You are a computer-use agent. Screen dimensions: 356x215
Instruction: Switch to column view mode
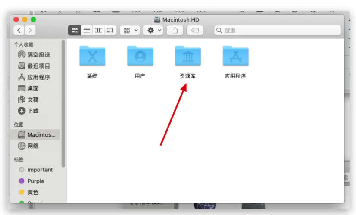pyautogui.click(x=99, y=30)
